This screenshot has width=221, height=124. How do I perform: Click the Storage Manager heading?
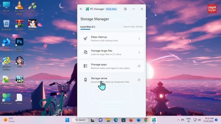point(95,19)
